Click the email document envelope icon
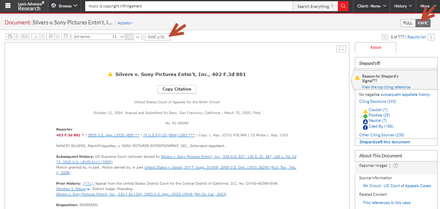 point(25,37)
